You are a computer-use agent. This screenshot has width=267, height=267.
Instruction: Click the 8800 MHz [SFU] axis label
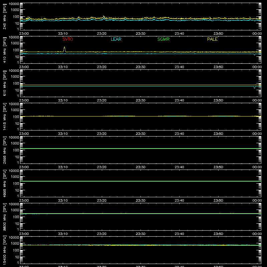coord(4,217)
